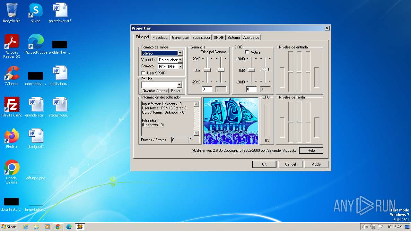This screenshot has width=411, height=231.
Task: Open the Recycle Bin desktop icon
Action: coord(12,13)
